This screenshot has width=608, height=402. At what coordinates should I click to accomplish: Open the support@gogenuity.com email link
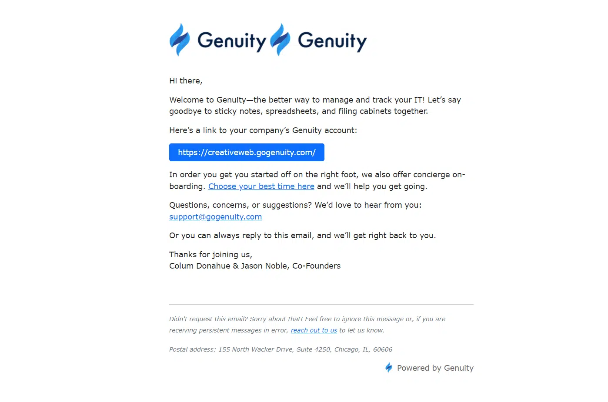[x=215, y=216]
